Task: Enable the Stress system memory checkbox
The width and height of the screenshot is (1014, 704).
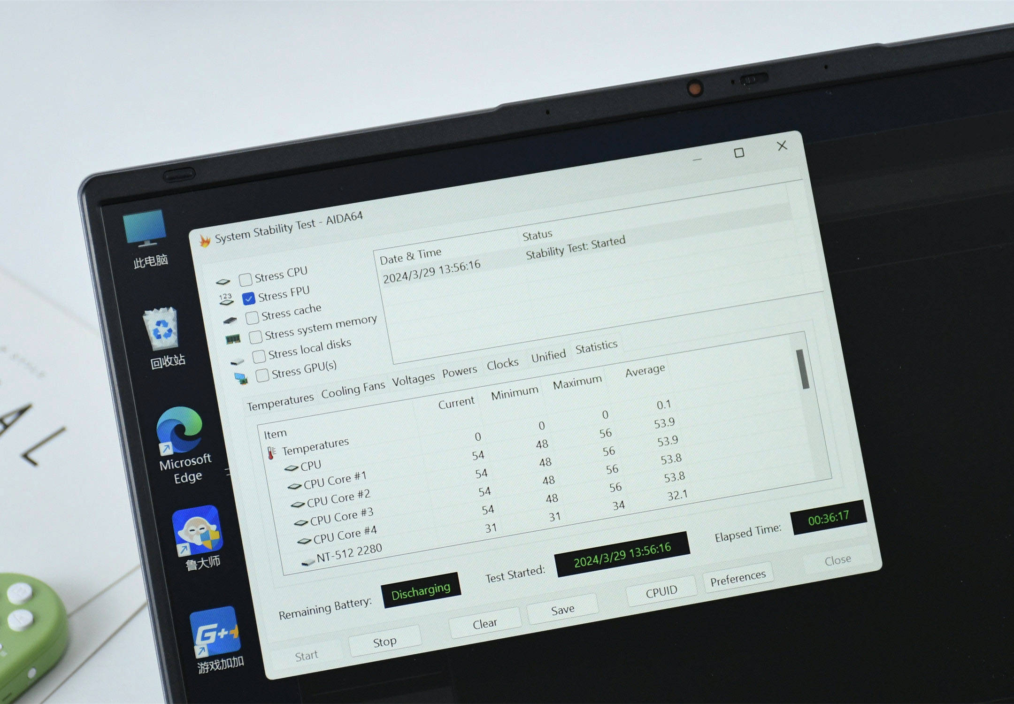Action: [x=255, y=337]
